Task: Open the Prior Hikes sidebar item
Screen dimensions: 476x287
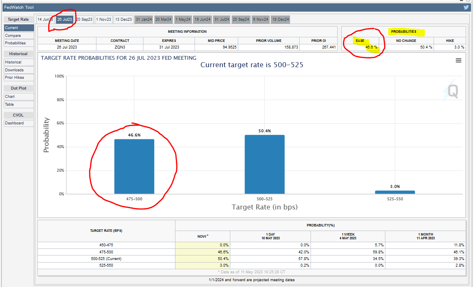Action: point(19,78)
